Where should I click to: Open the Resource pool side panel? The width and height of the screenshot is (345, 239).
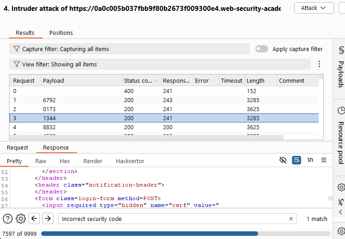(x=340, y=143)
